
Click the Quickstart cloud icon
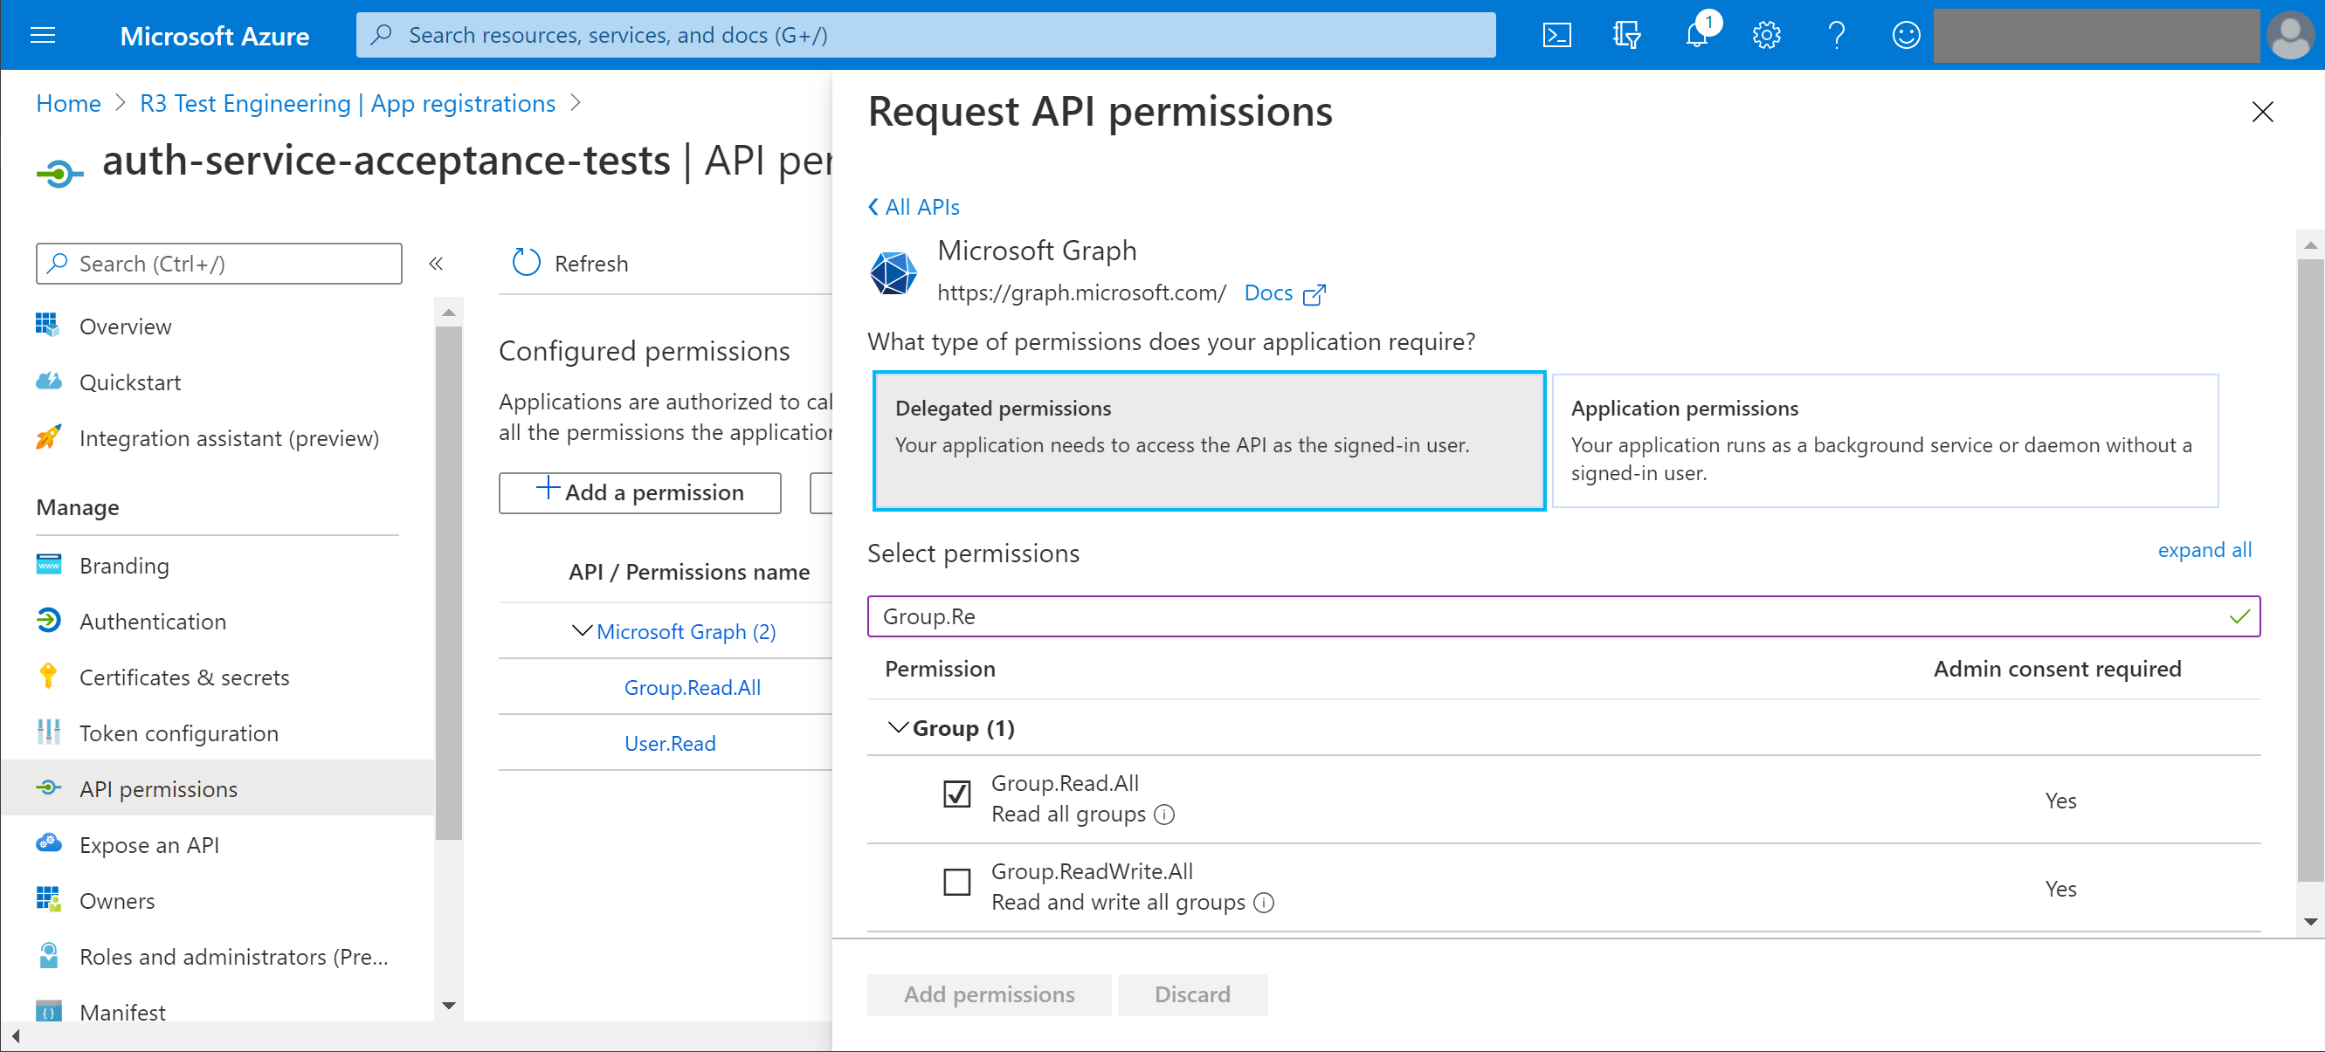click(48, 382)
